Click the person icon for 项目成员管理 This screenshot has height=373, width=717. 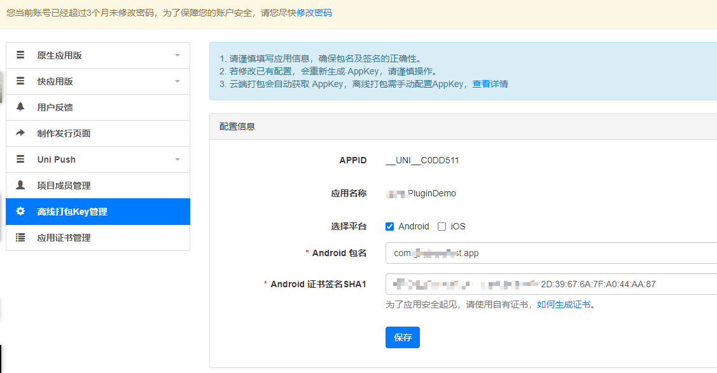[20, 186]
